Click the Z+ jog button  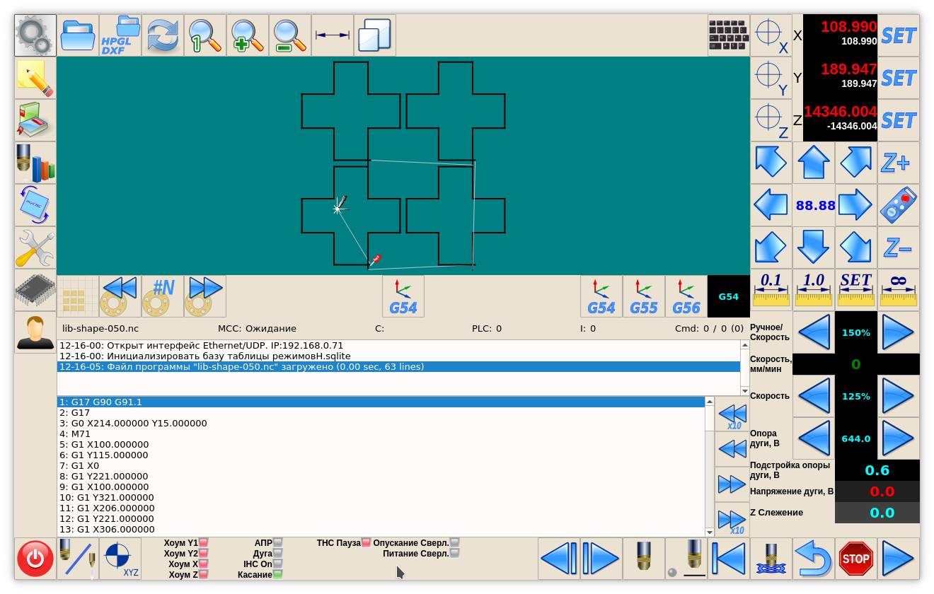(x=898, y=163)
